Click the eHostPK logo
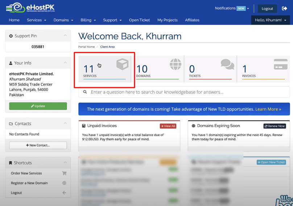Image resolution: width=293 pixels, height=206 pixels. 30,8
